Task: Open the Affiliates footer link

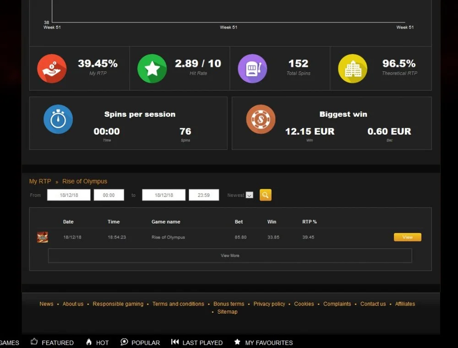Action: [x=405, y=304]
